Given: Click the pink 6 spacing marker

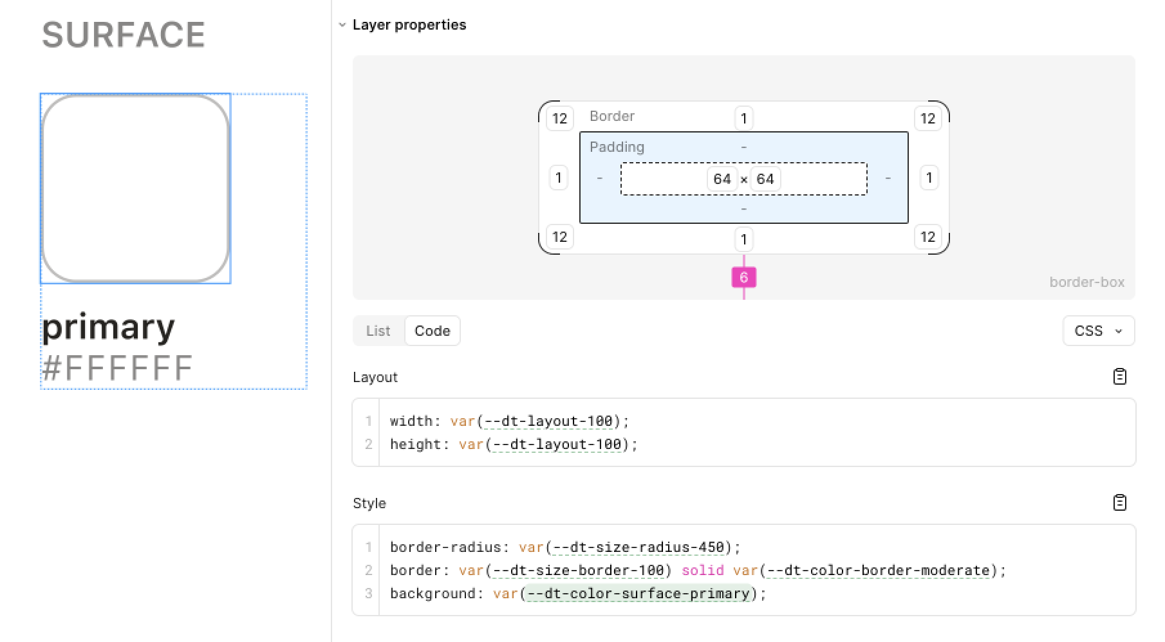Looking at the screenshot, I should 743,277.
